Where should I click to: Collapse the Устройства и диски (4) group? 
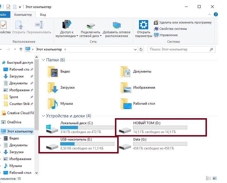[x=43, y=116]
